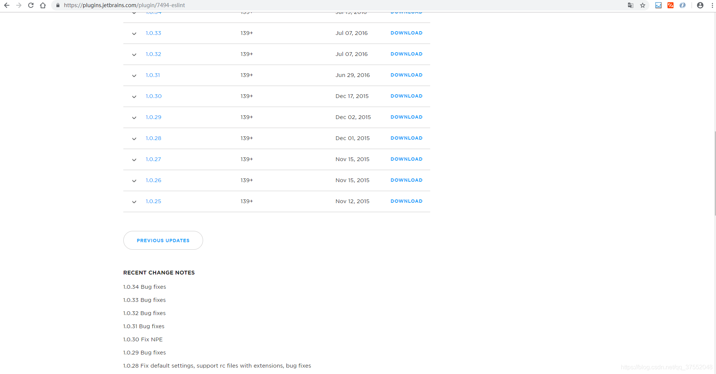Go to the browser home page icon
This screenshot has width=716, height=374.
[x=43, y=5]
